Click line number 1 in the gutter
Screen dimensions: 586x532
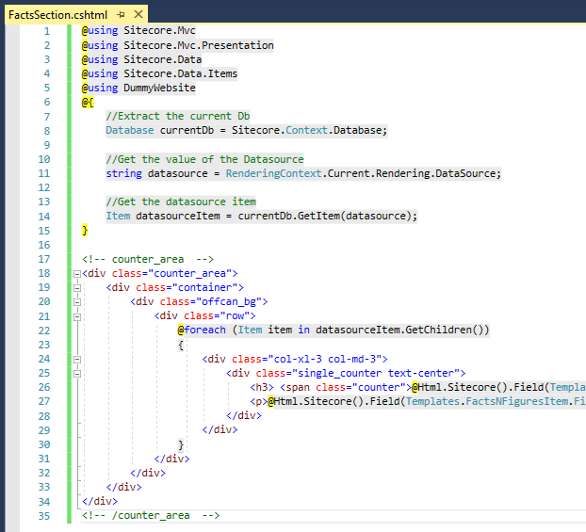point(46,31)
